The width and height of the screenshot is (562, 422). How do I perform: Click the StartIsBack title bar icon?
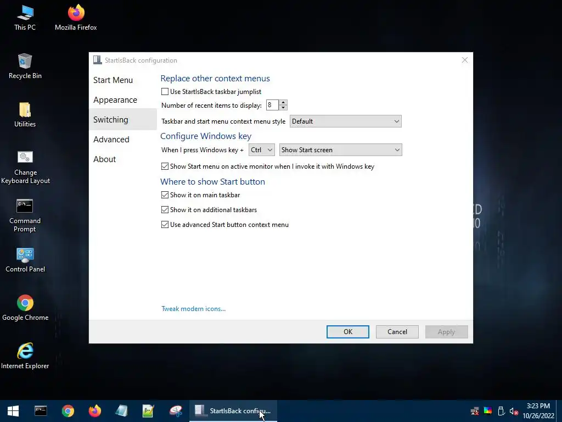97,60
